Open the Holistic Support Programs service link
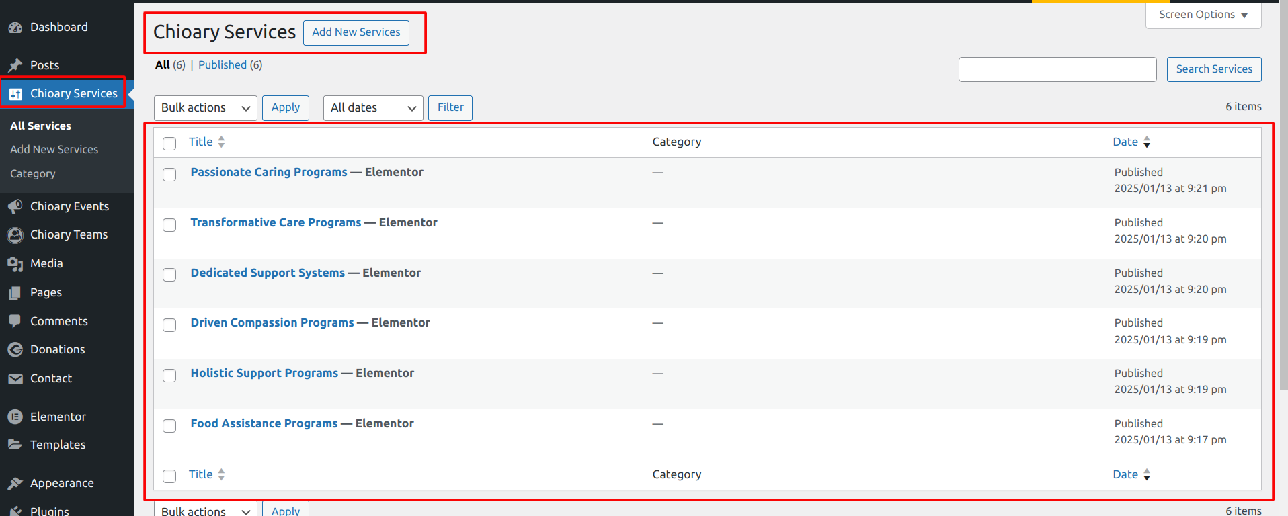The width and height of the screenshot is (1288, 516). point(264,373)
